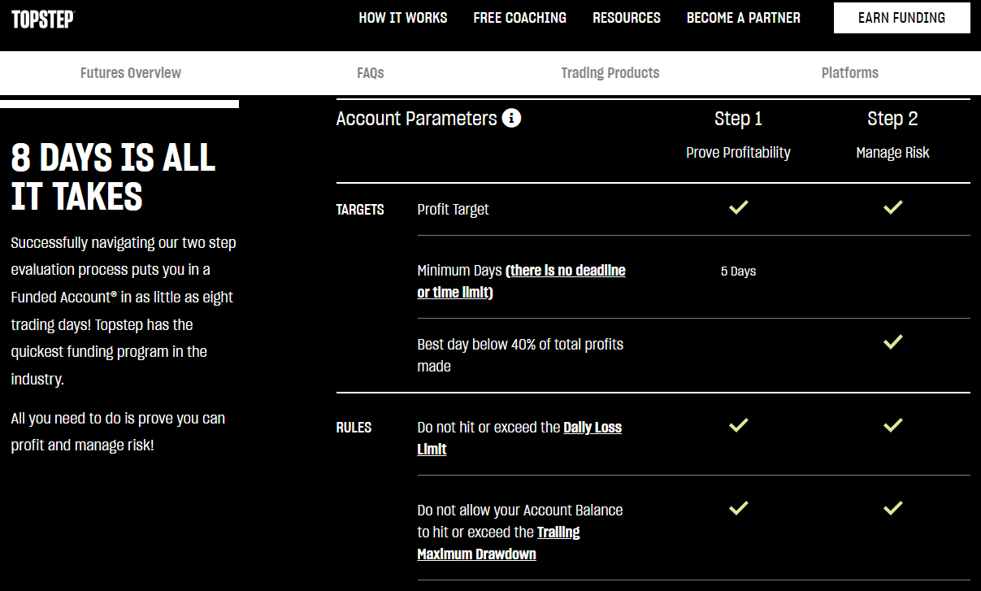This screenshot has height=591, width=981.
Task: Click the TARGETS section label
Action: (360, 210)
